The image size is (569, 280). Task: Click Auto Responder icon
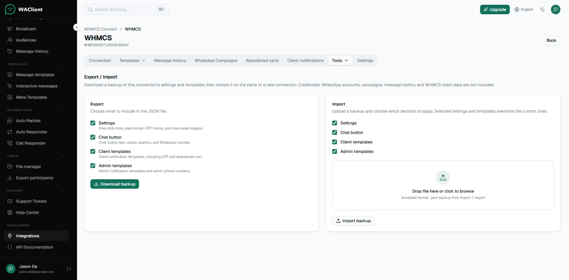(x=10, y=132)
